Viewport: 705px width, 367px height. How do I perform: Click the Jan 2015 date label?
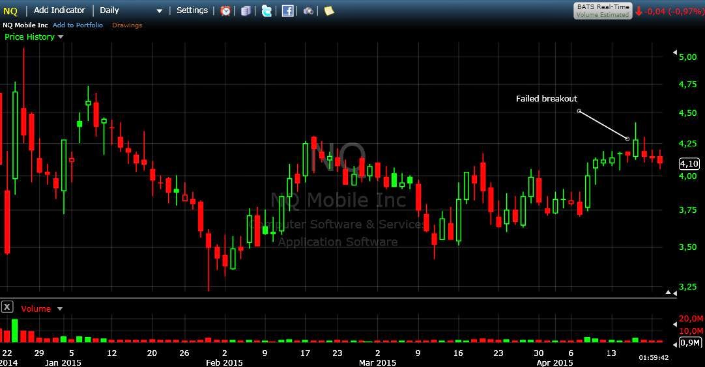tap(63, 362)
